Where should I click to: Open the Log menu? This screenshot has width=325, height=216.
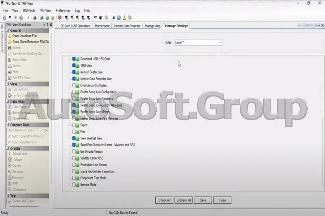tap(77, 10)
